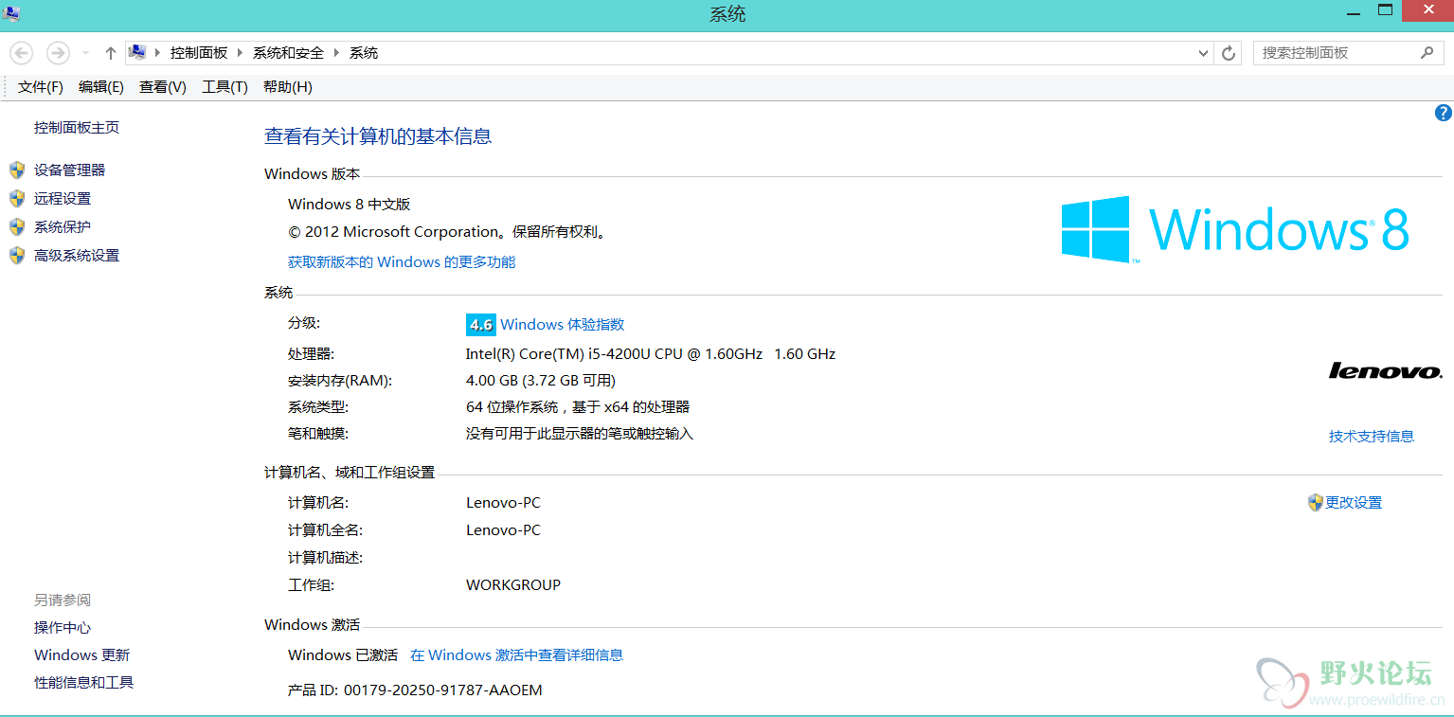1454x717 pixels.
Task: Click the Forward navigation arrow
Action: click(58, 53)
